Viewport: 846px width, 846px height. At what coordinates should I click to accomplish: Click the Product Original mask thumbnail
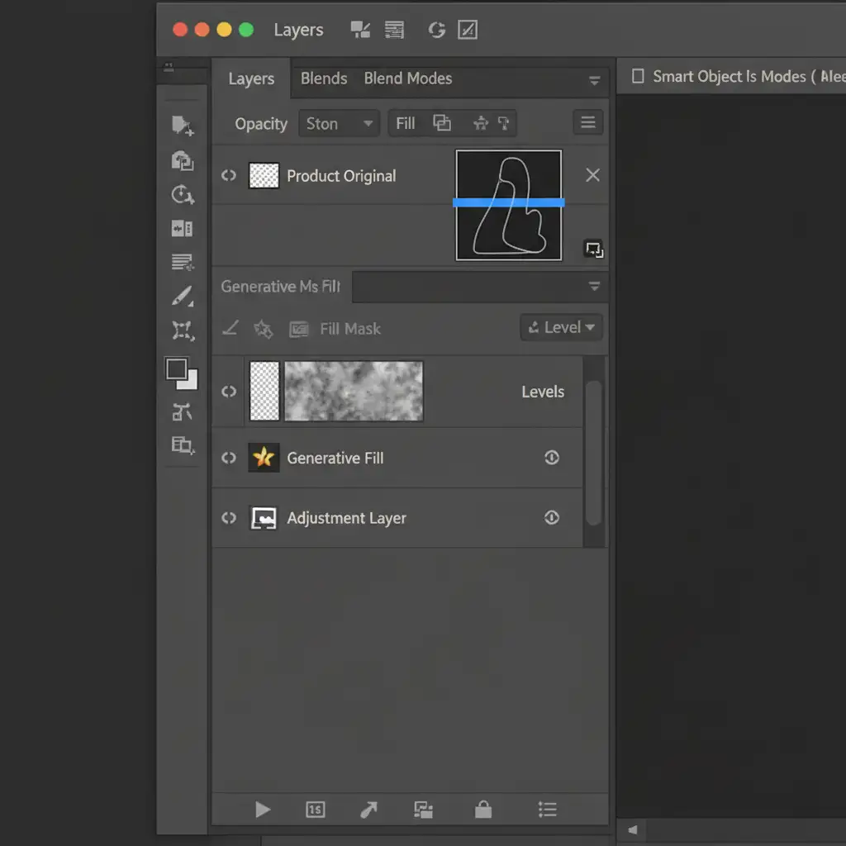[509, 205]
